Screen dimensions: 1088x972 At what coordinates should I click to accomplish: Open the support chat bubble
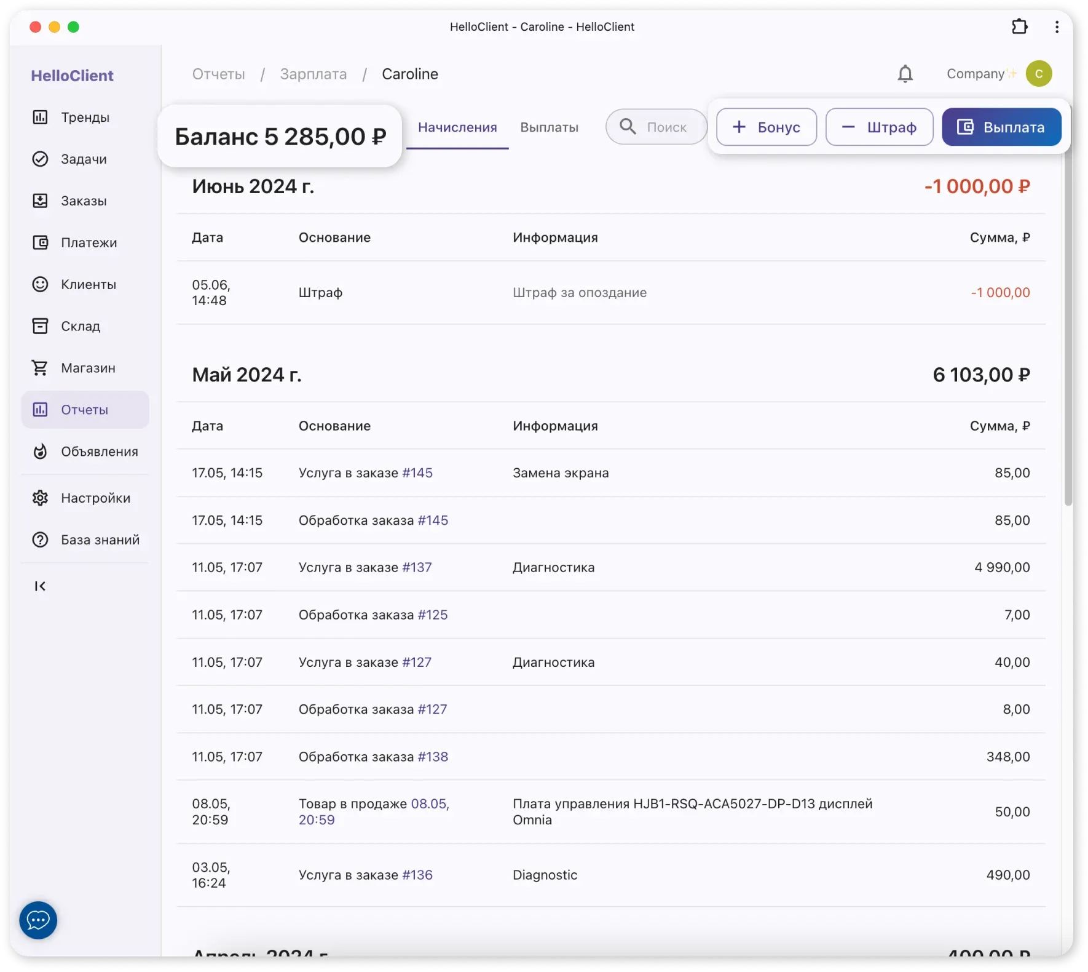click(38, 920)
